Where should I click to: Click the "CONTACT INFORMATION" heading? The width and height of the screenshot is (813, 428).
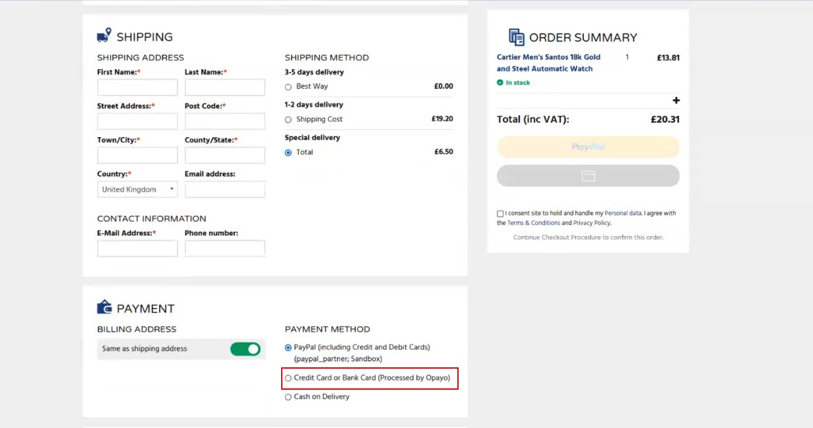152,218
